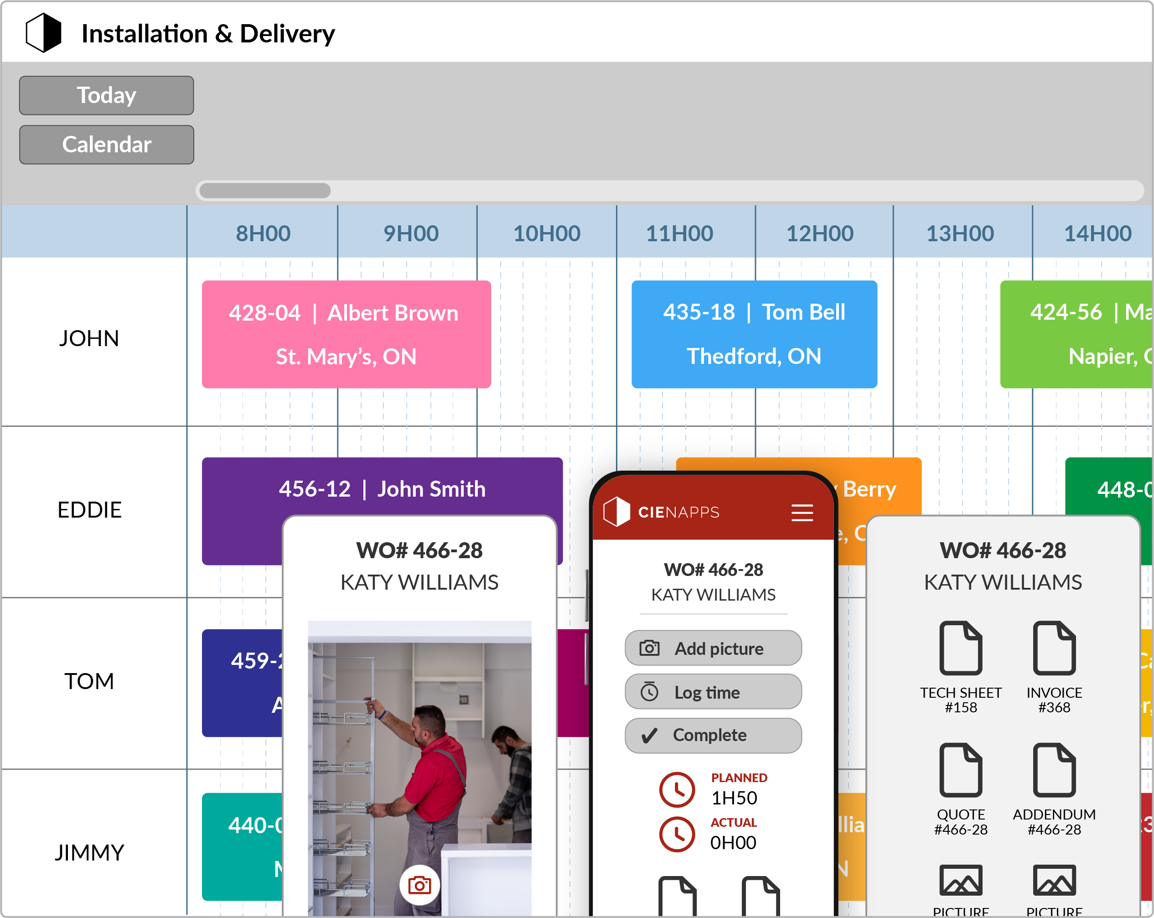Open the left document icon on the phone
Image resolution: width=1154 pixels, height=918 pixels.
point(677,896)
